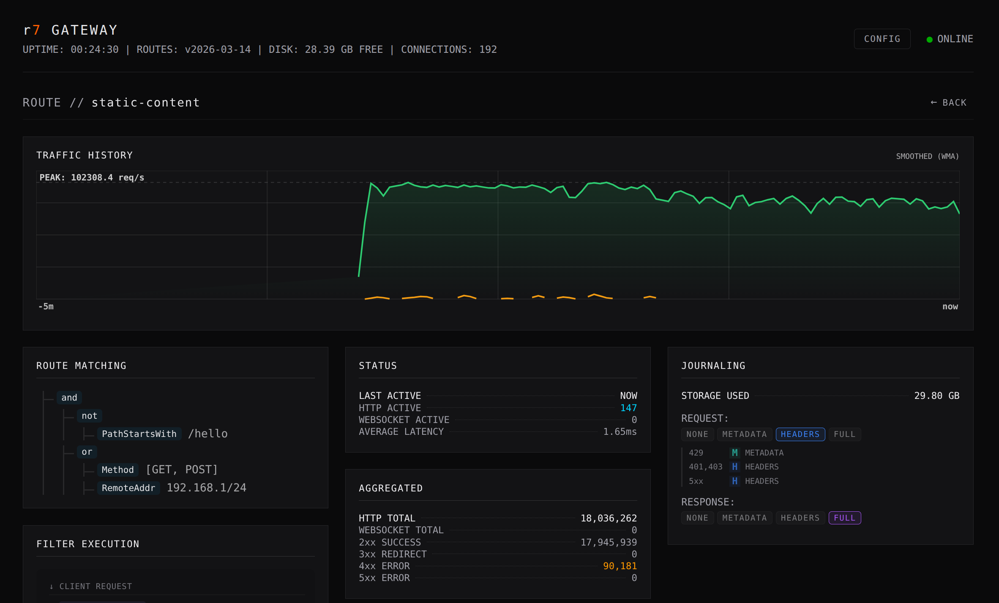Screen dimensions: 999x603
Task: Click the 5xx ERROR row label
Action: pos(384,578)
